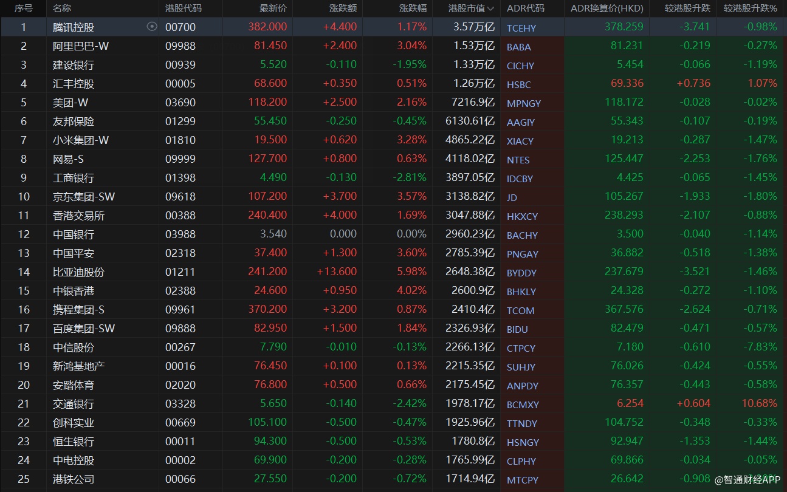Viewport: 787px width, 492px height.
Task: Select the 阿里巴巴-W stock name
Action: point(81,46)
